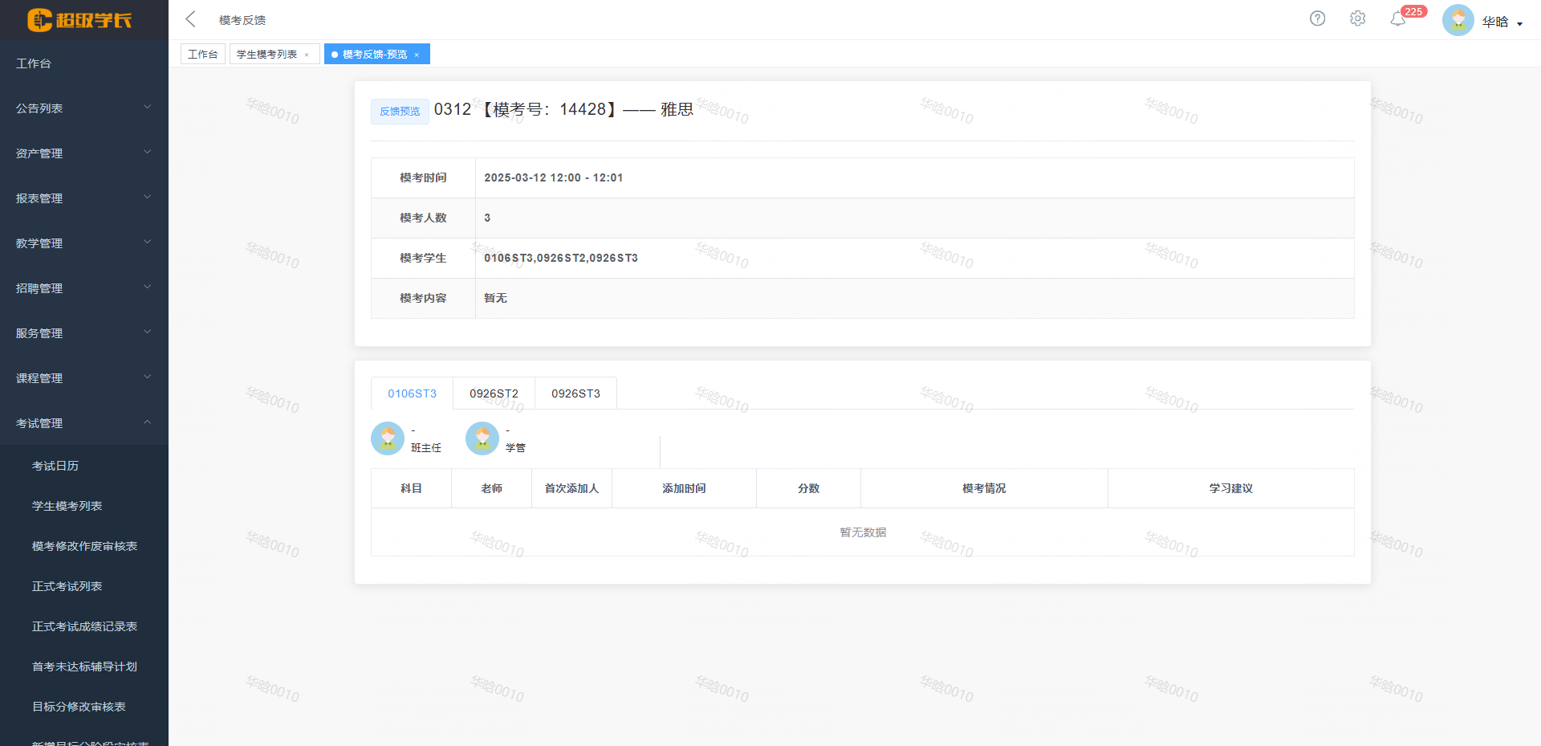The height and width of the screenshot is (746, 1541).
Task: Click the 班主任 avatar icon
Action: [388, 438]
